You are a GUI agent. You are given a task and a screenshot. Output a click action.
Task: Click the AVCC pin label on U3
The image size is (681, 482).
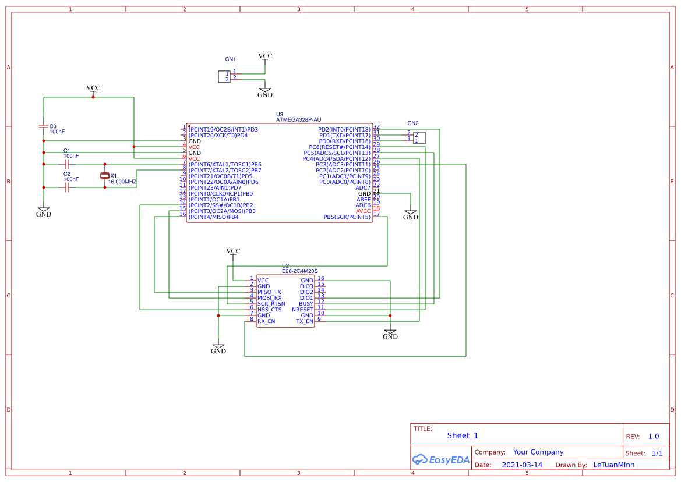click(363, 211)
